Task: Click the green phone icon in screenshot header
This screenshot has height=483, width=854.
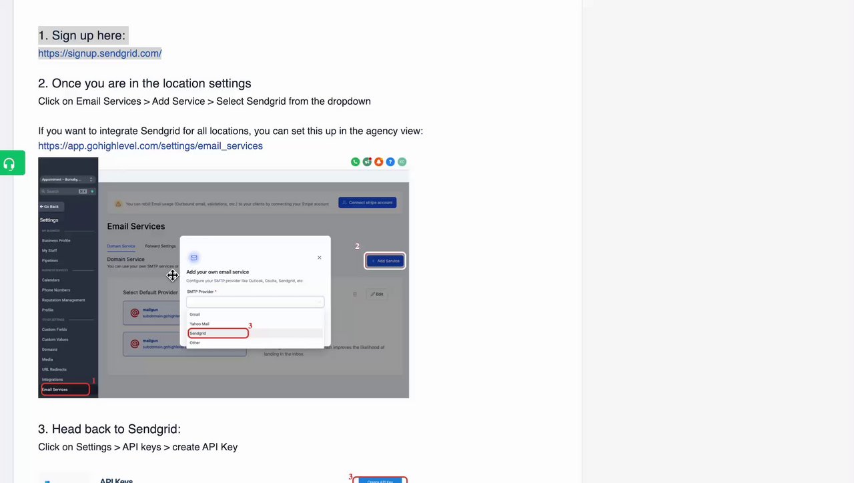Action: pyautogui.click(x=355, y=161)
